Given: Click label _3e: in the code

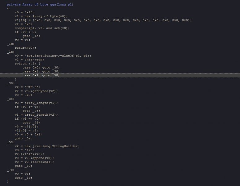Looking at the screenshot, I should tap(11, 99).
